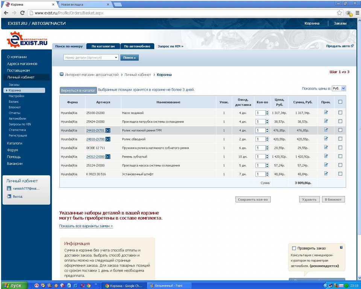
Task: Switch to По каталогам tab
Action: click(103, 46)
